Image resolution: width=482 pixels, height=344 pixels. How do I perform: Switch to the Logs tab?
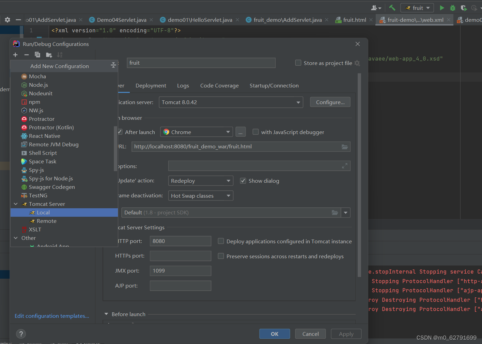click(183, 86)
